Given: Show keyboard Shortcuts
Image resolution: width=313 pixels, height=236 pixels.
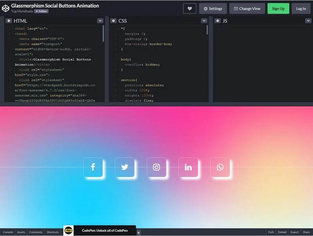Looking at the screenshot, I should [x=53, y=232].
